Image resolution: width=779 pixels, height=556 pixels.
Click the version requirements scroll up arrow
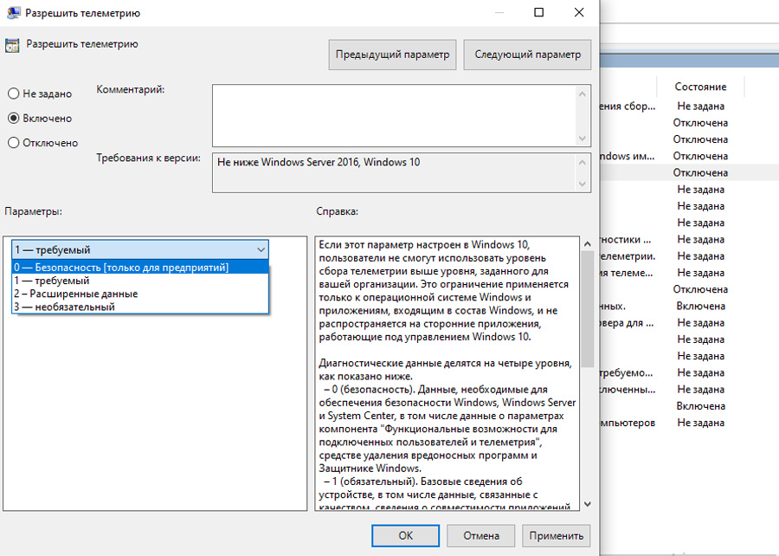[583, 163]
